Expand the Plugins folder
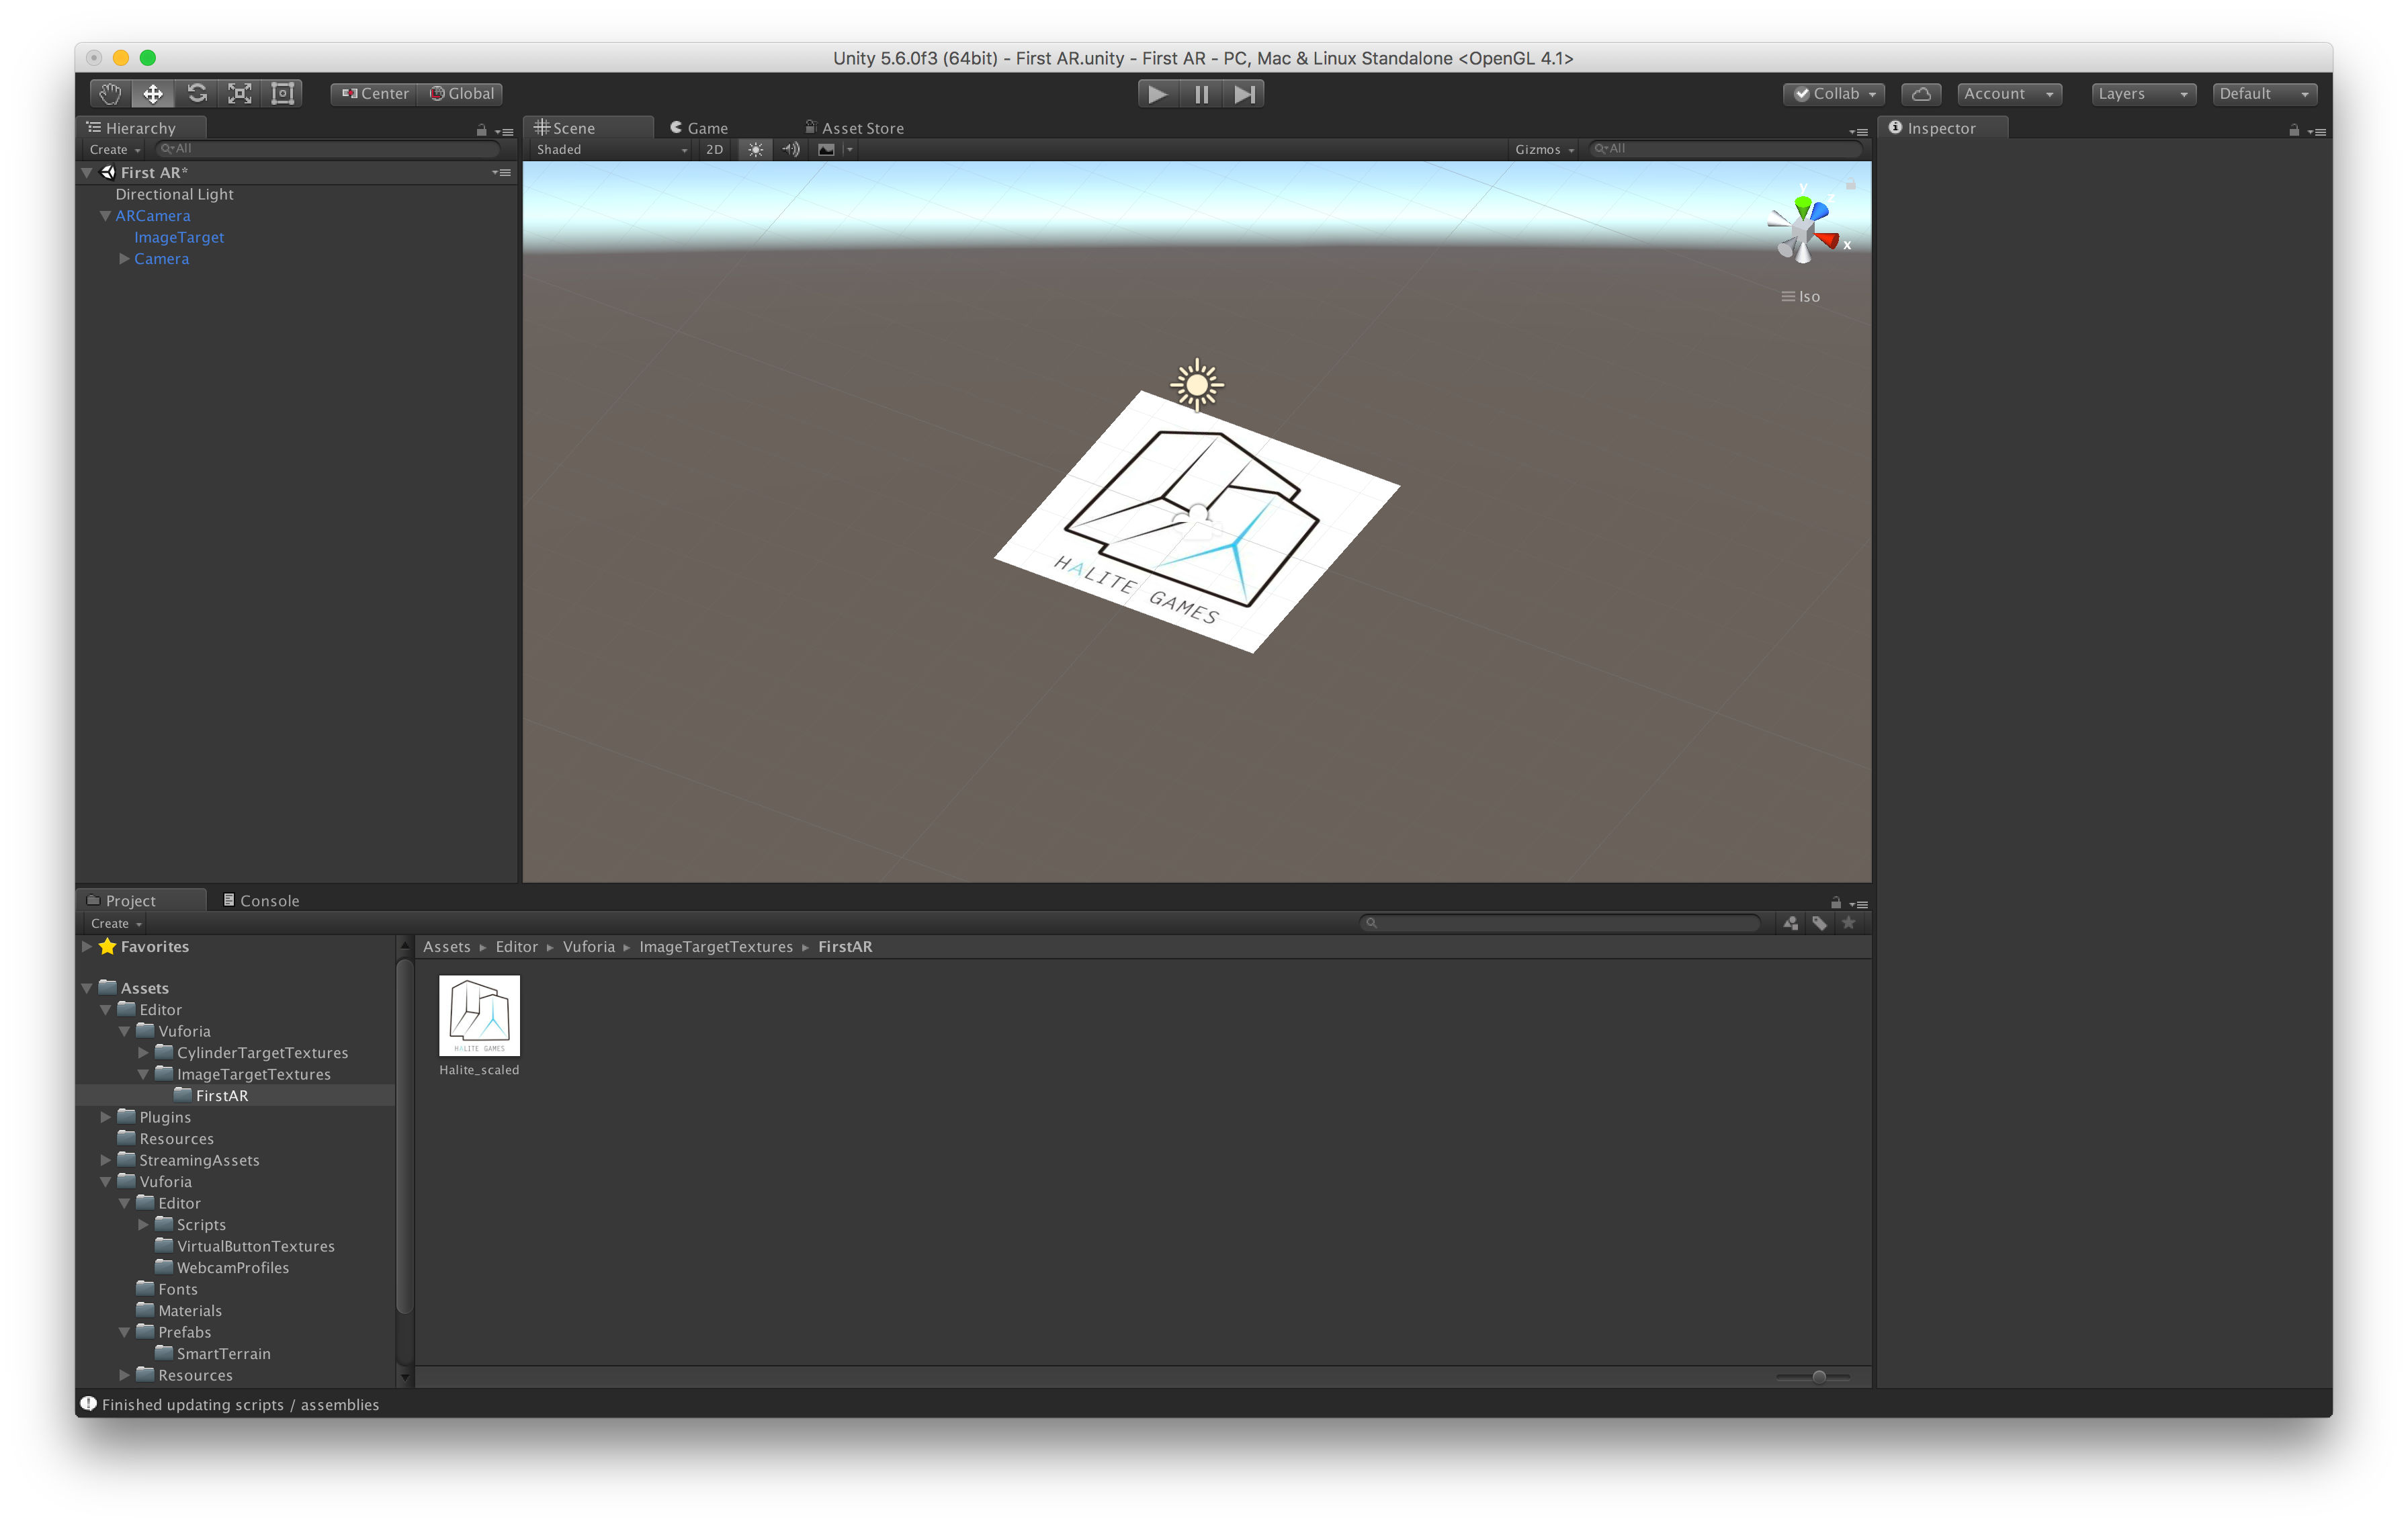 106,1117
